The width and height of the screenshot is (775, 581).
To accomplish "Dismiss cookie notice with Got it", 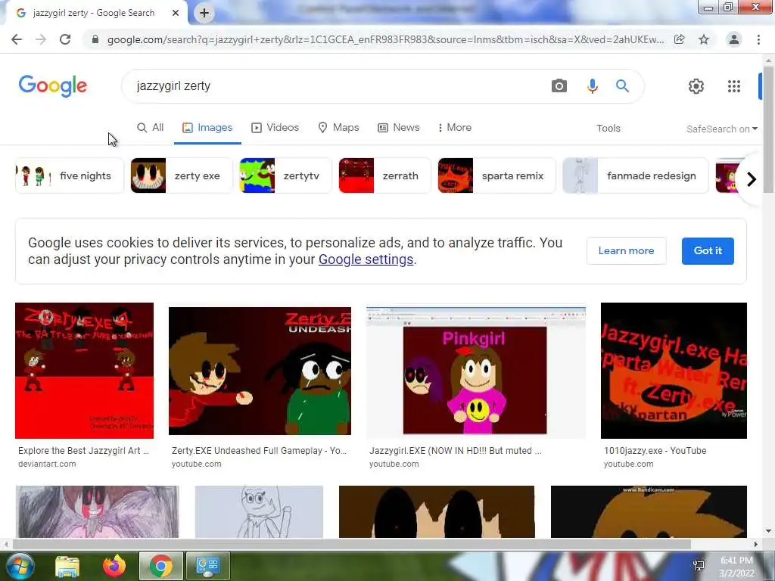I will coord(708,250).
